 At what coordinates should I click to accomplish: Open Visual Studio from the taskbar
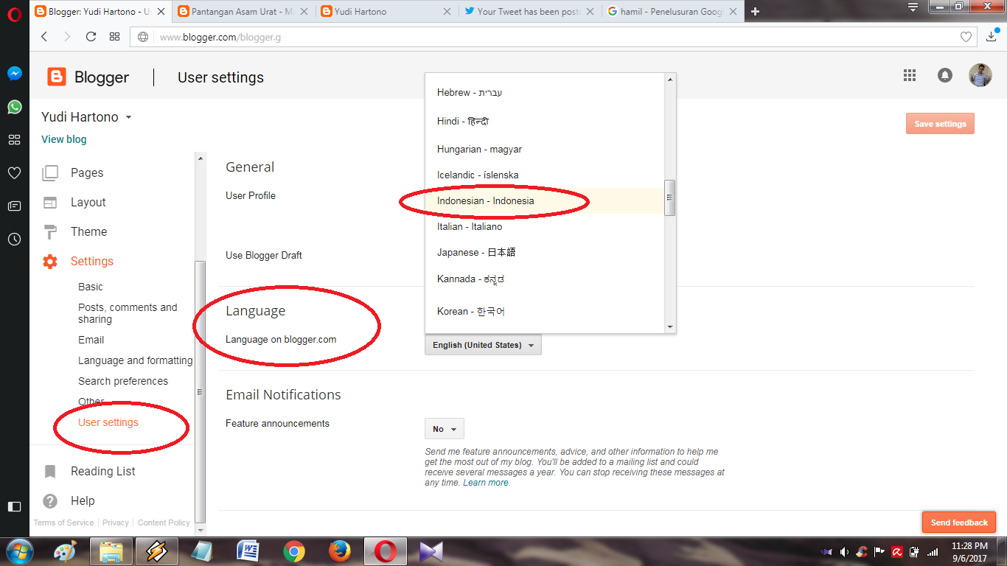click(x=431, y=551)
